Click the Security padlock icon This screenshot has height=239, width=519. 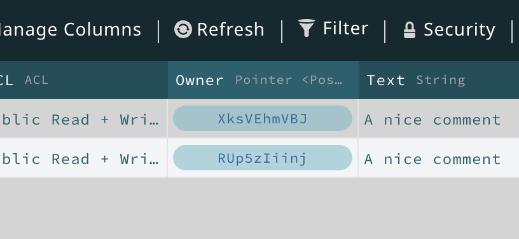[x=410, y=30]
